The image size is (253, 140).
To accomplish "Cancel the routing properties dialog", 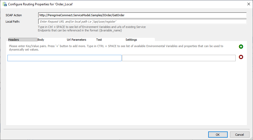I will 240,134.
